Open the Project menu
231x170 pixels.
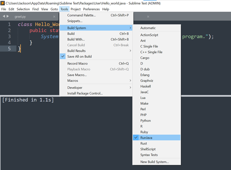(76, 9)
